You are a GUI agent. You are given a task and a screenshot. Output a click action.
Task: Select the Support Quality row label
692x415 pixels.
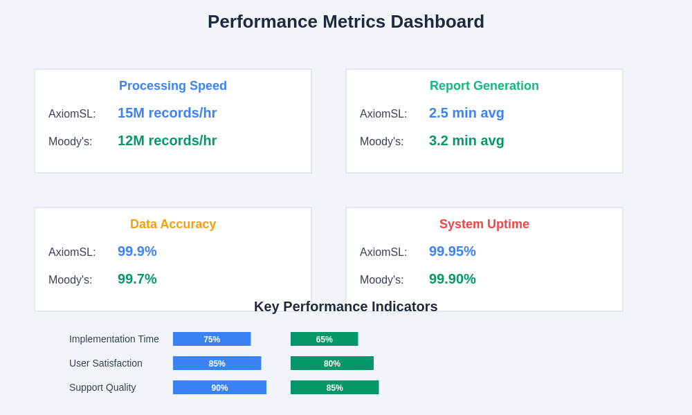click(x=102, y=387)
